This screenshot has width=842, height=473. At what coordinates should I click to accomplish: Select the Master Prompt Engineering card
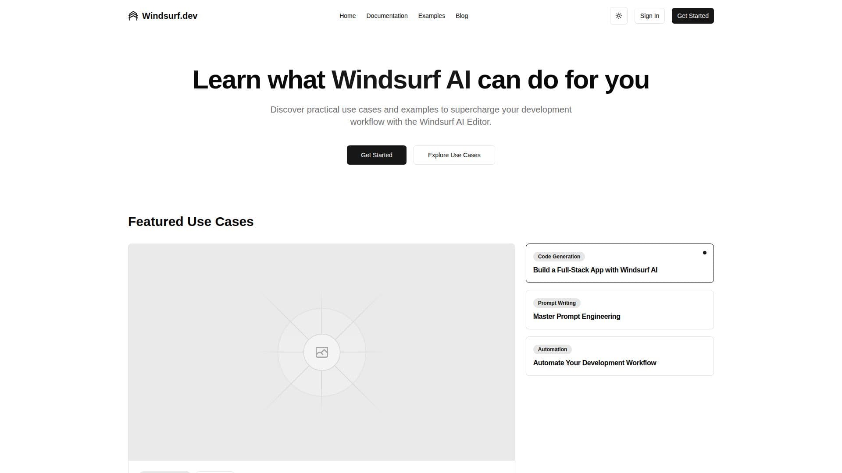620,310
